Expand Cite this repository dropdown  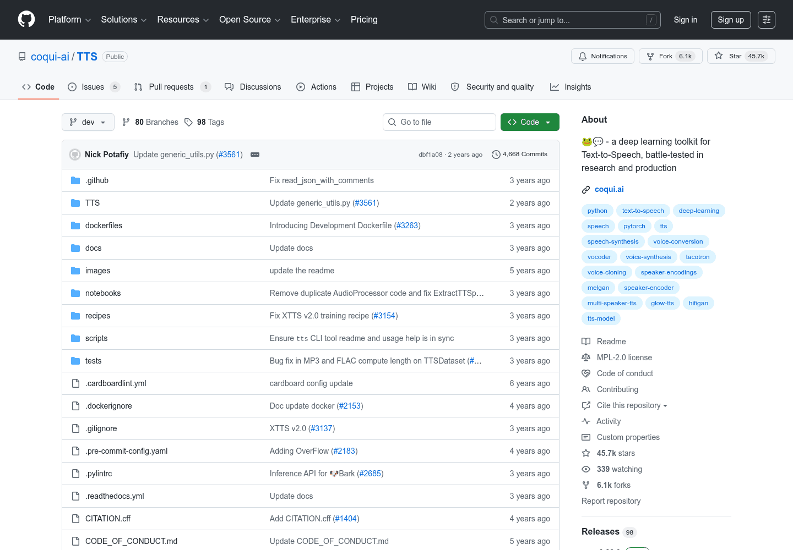pos(632,405)
